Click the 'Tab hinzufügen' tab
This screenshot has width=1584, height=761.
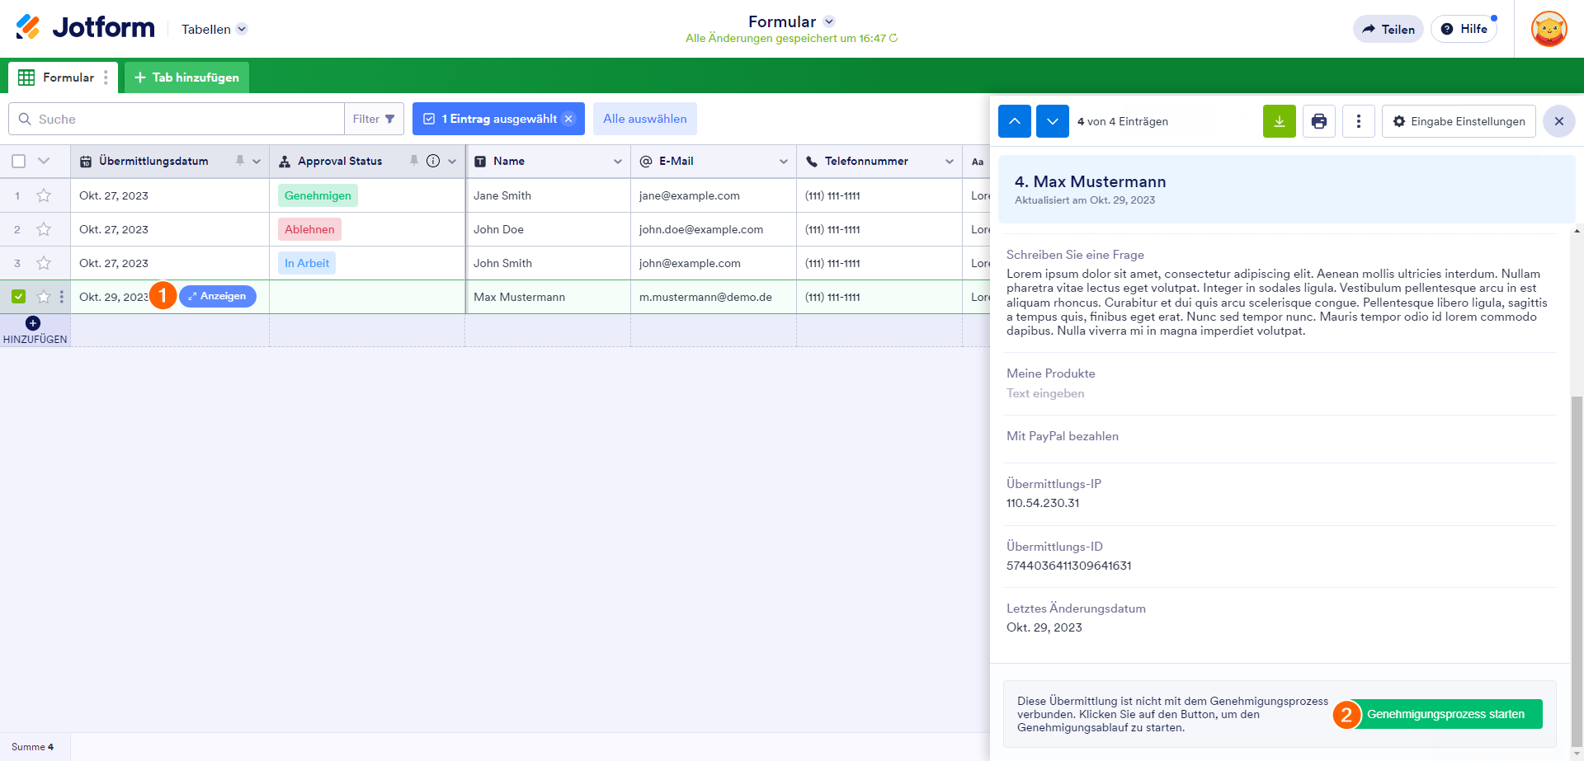[x=186, y=78]
